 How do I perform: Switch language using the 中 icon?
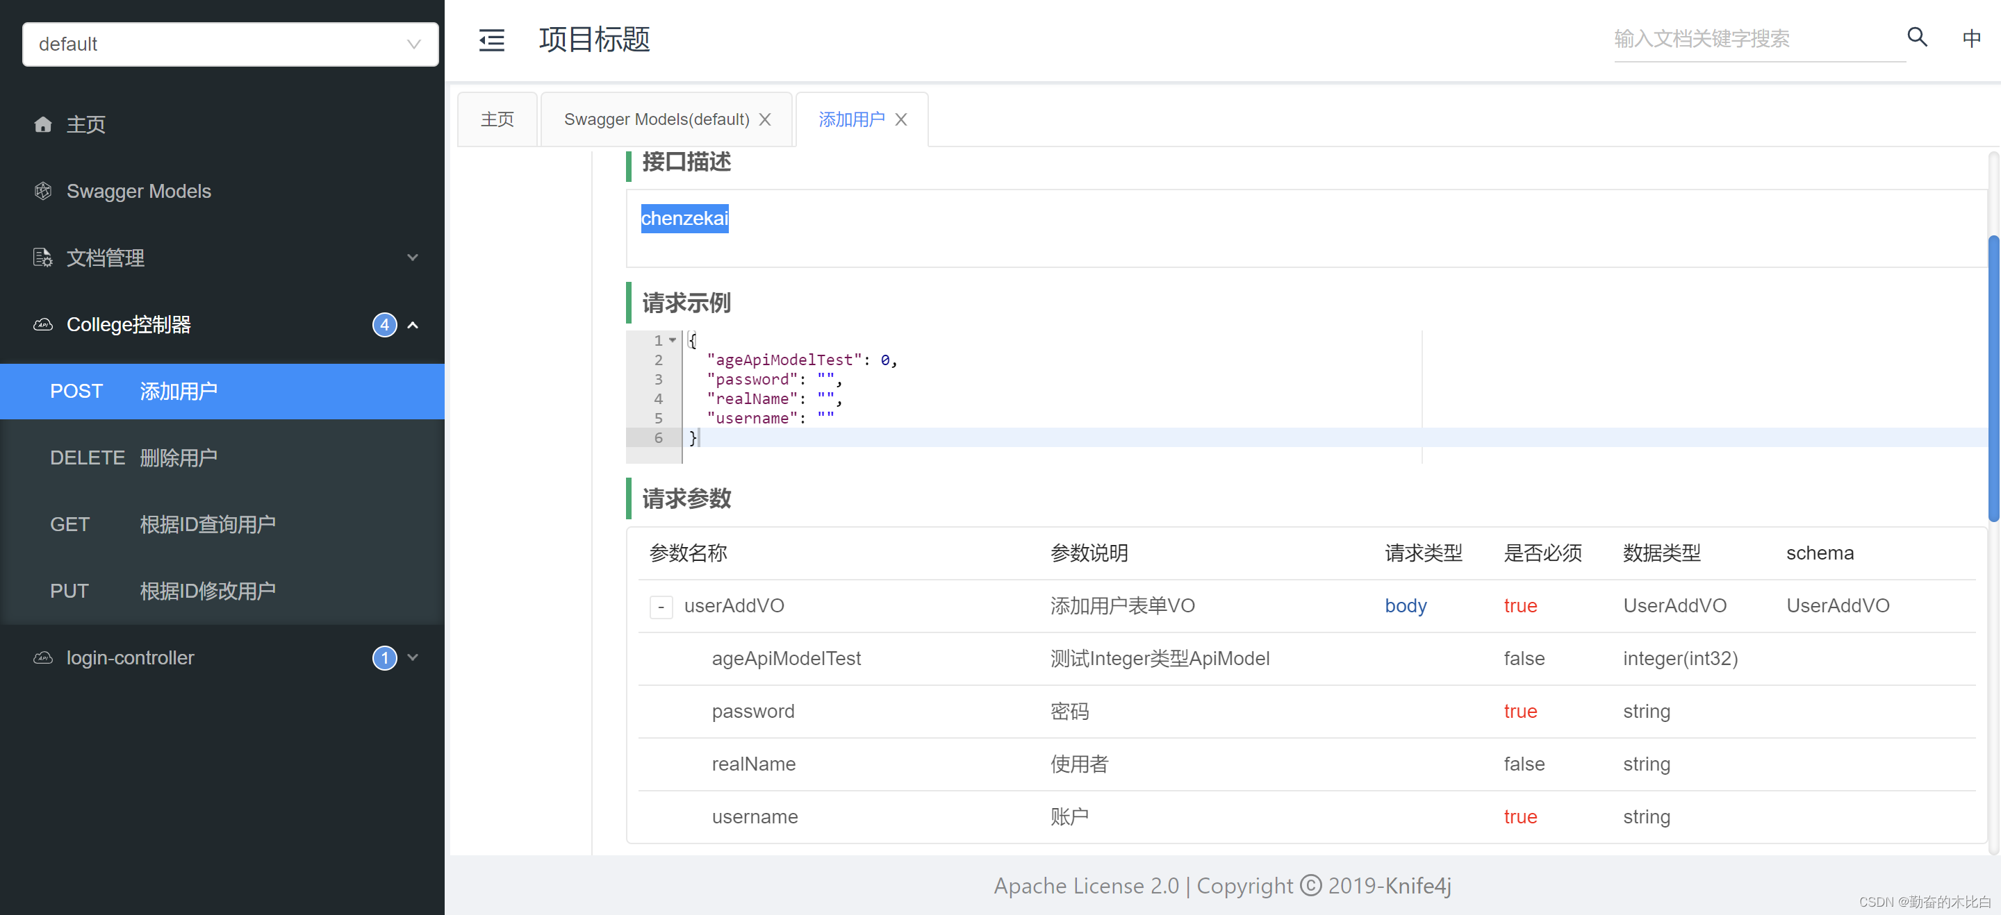point(1972,38)
